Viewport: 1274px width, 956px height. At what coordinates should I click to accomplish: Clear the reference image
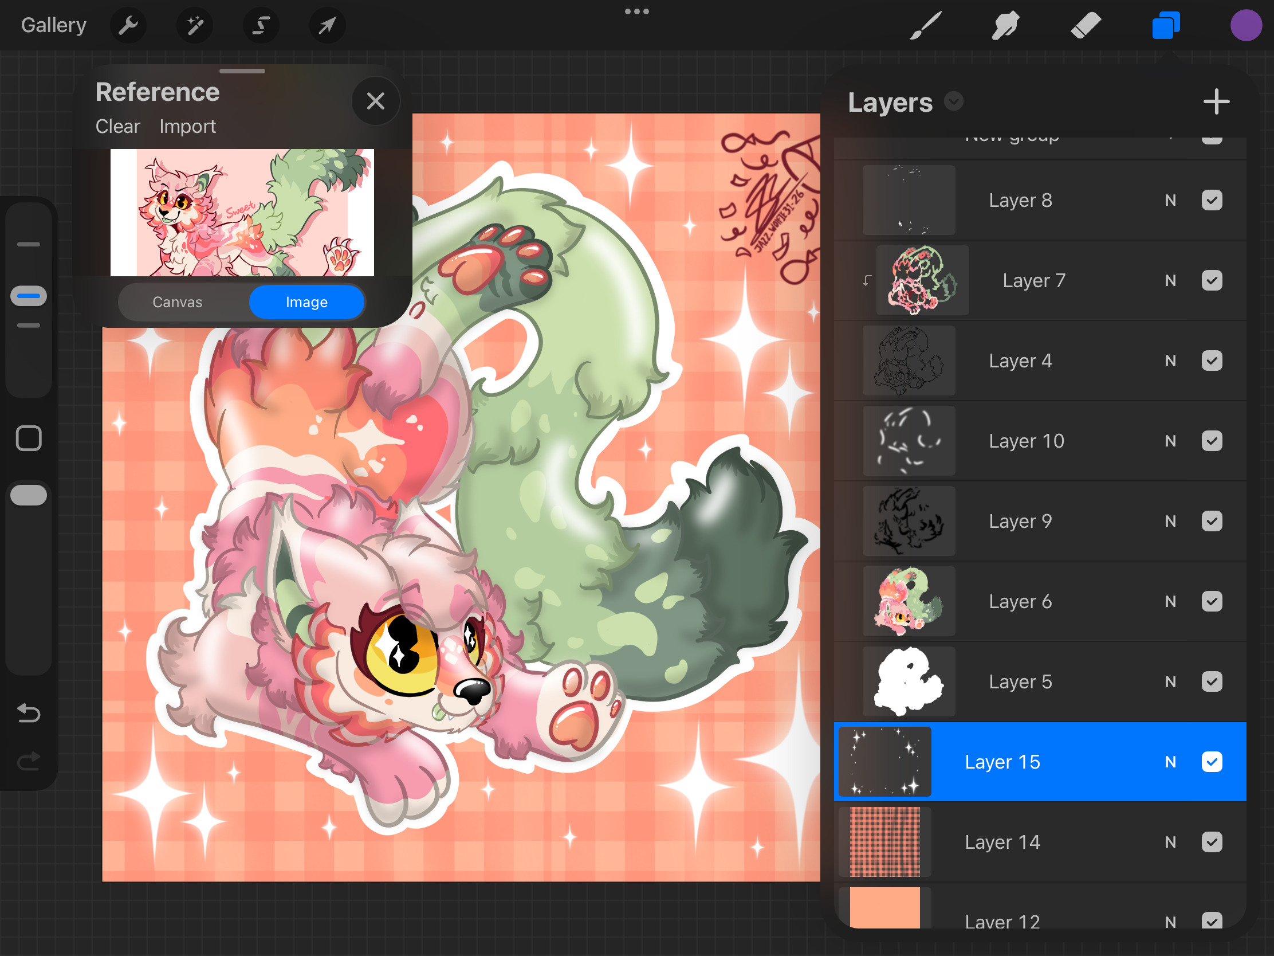(117, 126)
